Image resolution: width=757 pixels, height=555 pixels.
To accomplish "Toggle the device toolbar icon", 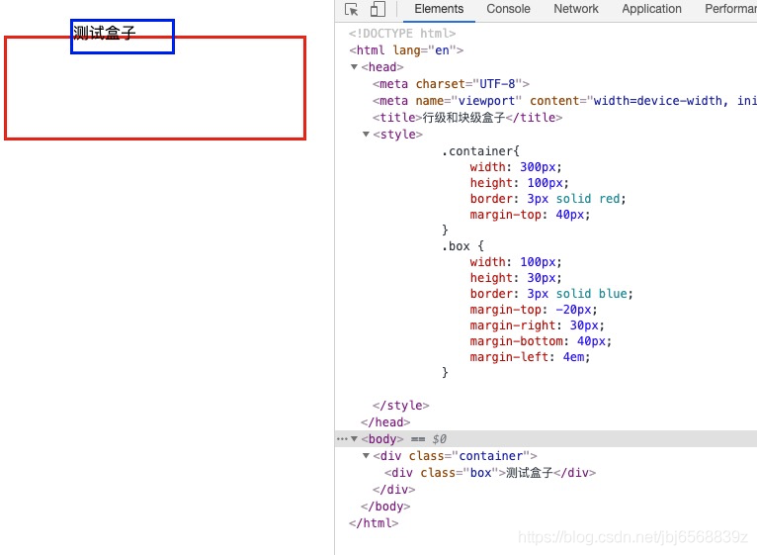I will [x=378, y=9].
